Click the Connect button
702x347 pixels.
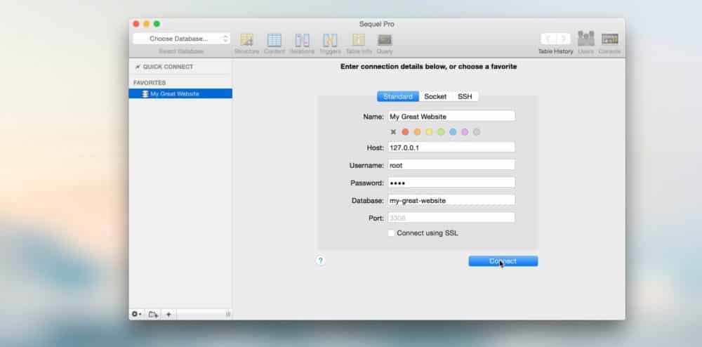pyautogui.click(x=503, y=261)
